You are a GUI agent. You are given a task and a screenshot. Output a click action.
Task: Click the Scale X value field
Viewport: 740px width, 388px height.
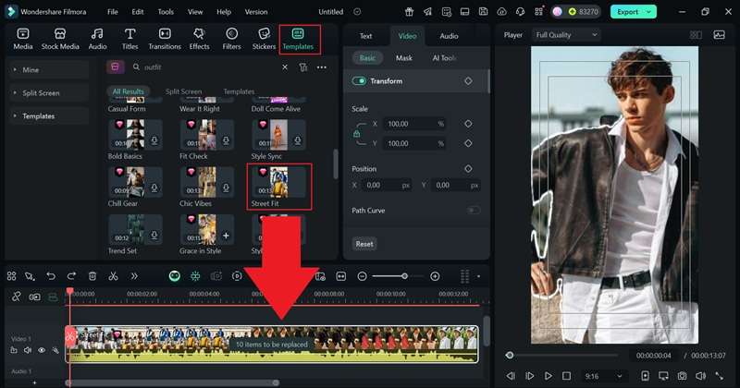tap(414, 124)
